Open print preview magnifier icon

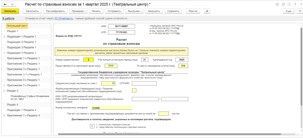[289, 4]
